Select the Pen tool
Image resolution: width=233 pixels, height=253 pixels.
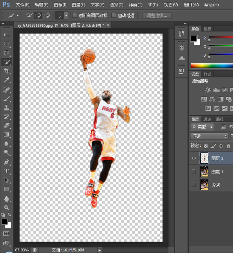pos(6,162)
